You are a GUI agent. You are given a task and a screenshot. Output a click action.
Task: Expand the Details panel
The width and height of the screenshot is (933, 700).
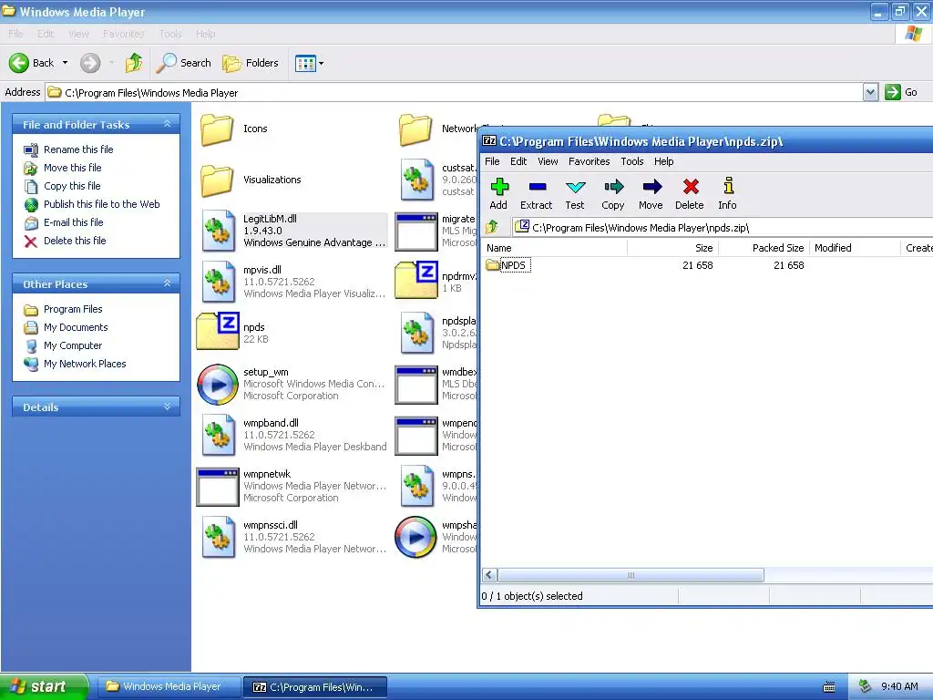[168, 407]
